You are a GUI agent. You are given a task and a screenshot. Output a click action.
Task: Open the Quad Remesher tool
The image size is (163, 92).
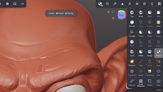click(141, 83)
